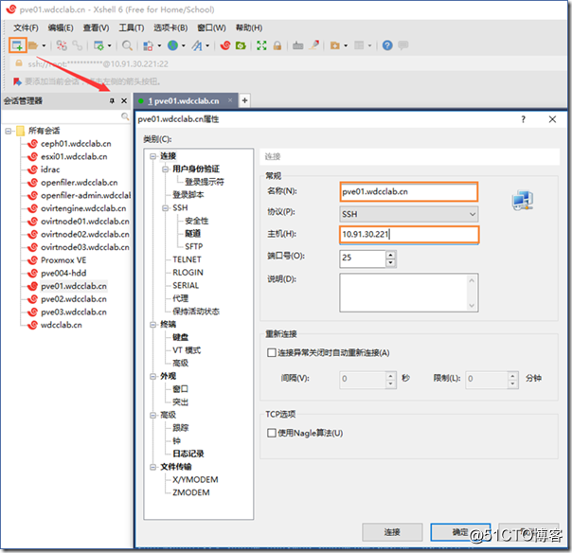Click the session properties toolbar icon
The height and width of the screenshot is (553, 572).
(98, 45)
